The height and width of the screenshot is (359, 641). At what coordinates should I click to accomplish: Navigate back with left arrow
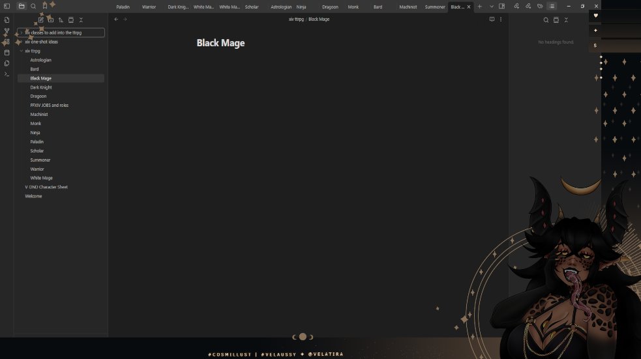[x=116, y=19]
